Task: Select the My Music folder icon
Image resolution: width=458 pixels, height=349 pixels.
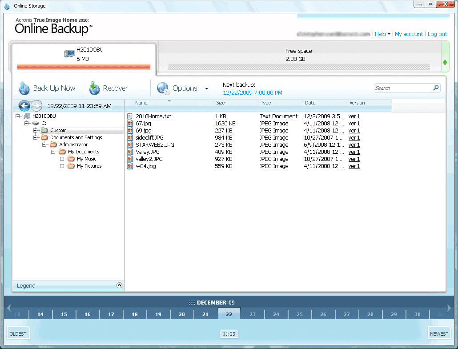Action: [x=71, y=159]
